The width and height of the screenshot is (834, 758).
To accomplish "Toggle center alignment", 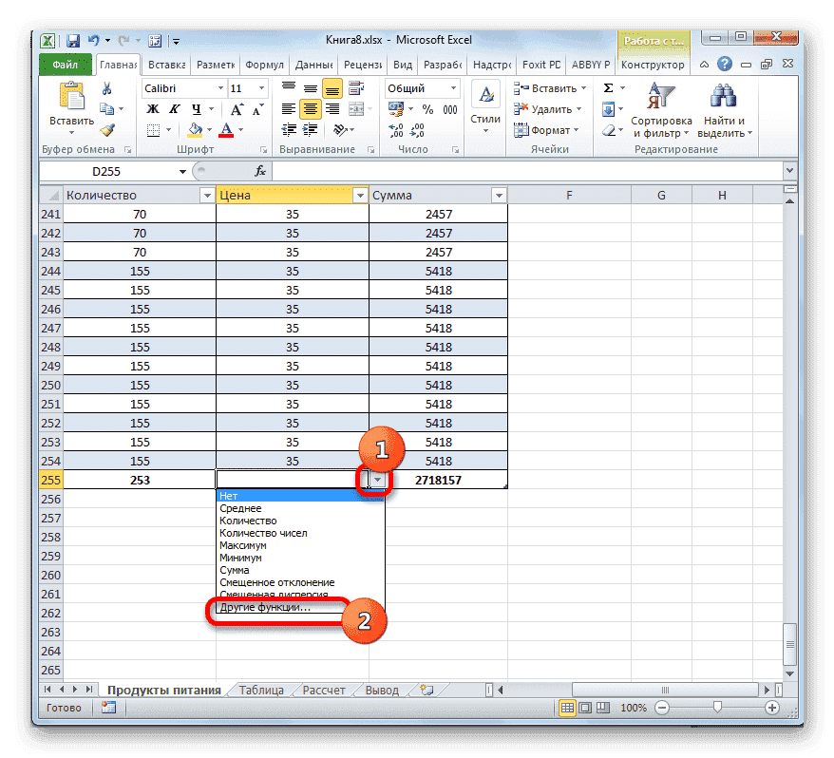I will 310,108.
